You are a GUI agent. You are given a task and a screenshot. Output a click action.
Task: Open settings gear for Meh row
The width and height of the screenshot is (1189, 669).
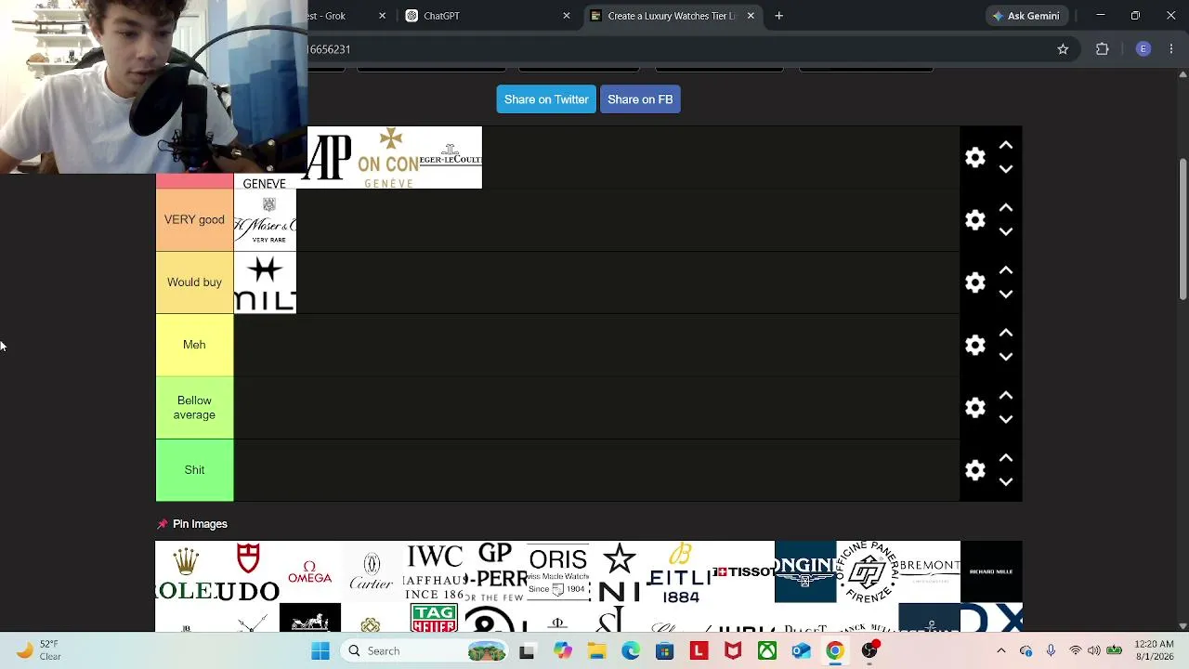(x=974, y=346)
